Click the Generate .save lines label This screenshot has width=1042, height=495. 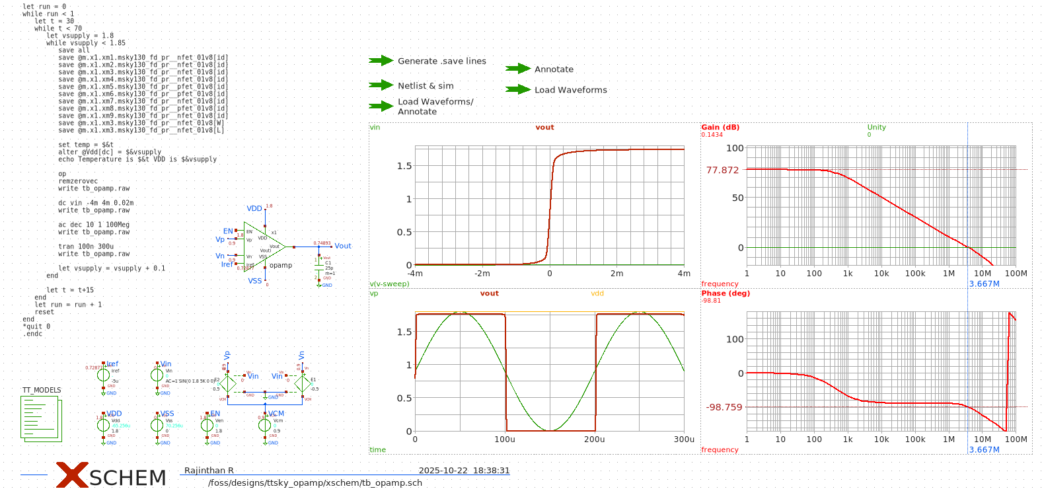442,61
